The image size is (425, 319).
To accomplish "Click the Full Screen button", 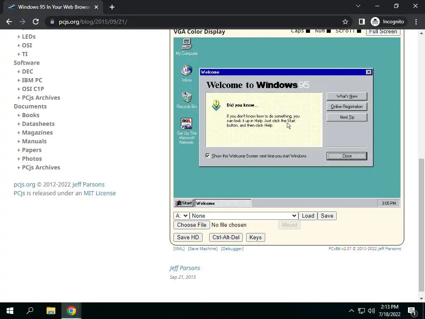I will pos(383,32).
